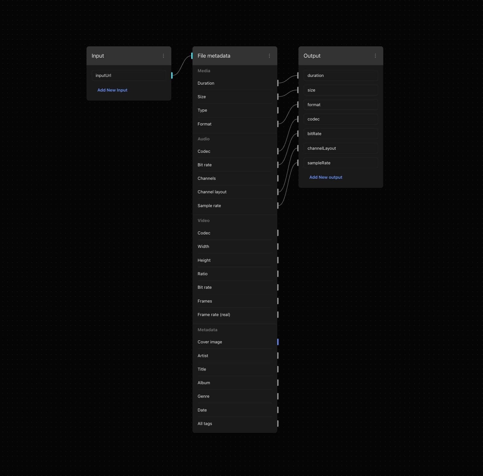Click the media Type output port
483x476 pixels.
(278, 110)
